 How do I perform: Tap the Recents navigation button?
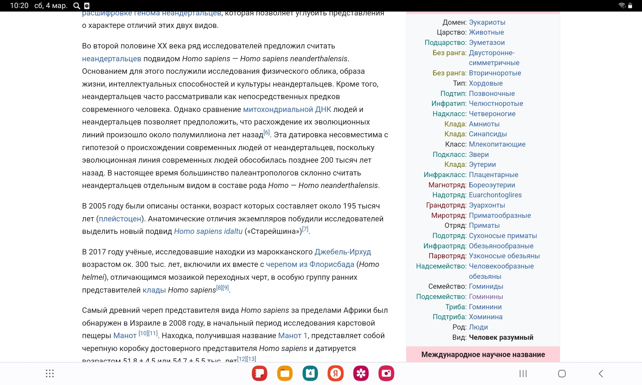[523, 373]
